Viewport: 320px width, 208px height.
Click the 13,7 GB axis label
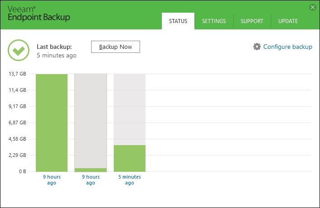point(17,74)
